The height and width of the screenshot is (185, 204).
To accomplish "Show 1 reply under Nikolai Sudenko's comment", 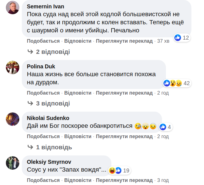I will tap(54, 147).
